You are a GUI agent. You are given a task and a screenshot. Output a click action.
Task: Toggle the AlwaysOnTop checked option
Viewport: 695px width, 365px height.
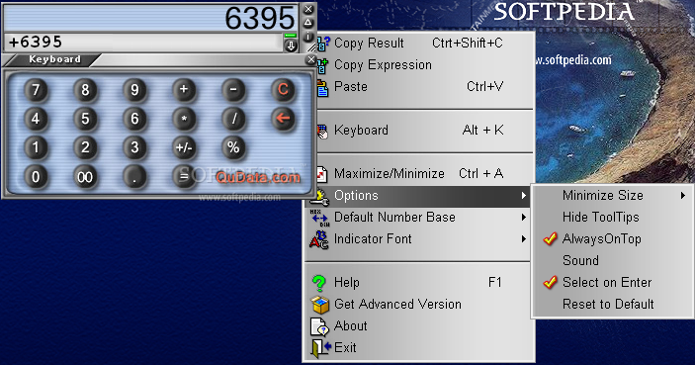point(612,239)
